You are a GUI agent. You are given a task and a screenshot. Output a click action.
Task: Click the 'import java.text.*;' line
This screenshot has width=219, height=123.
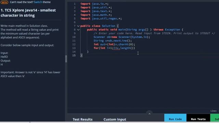click(96, 11)
